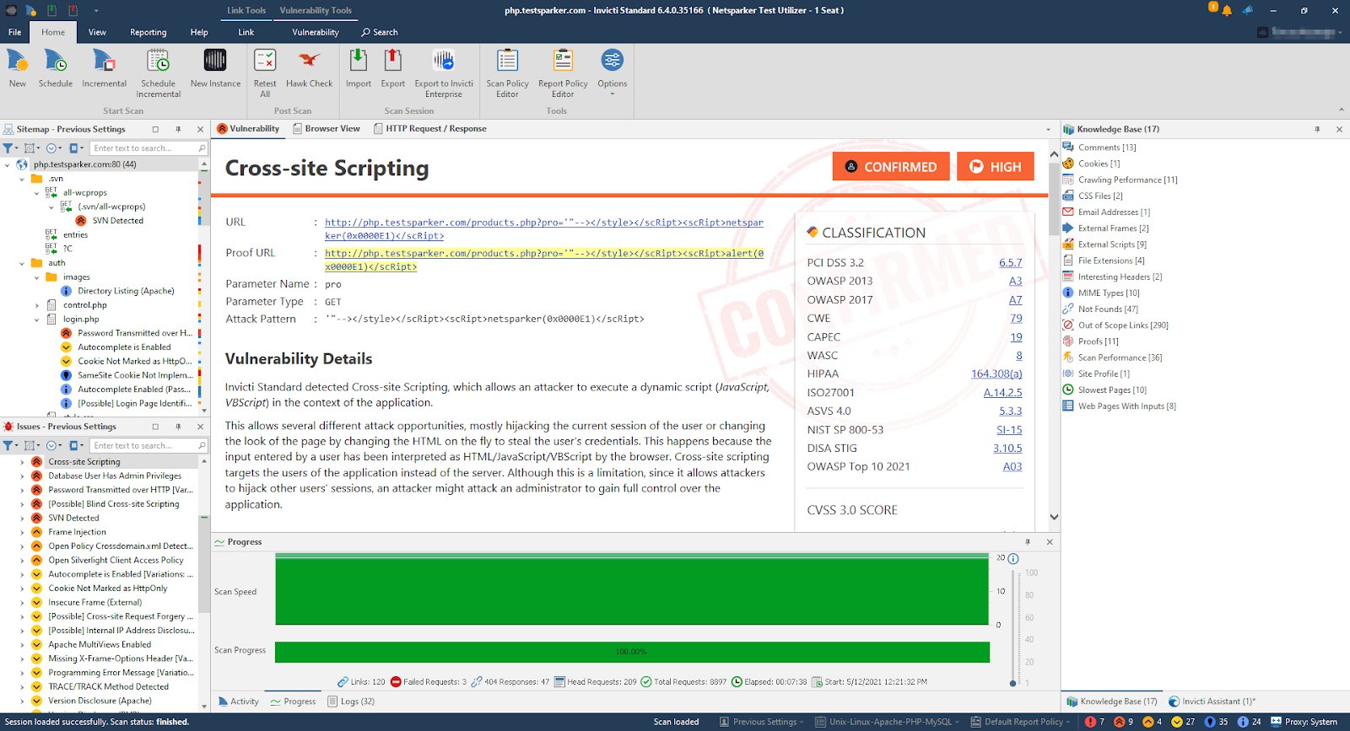Screen dimensions: 1350x731
Task: Open Knowledge Base Comments [13]
Action: pyautogui.click(x=1107, y=148)
